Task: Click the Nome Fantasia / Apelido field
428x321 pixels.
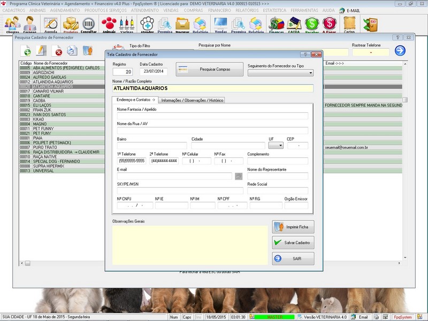Action: click(212, 116)
